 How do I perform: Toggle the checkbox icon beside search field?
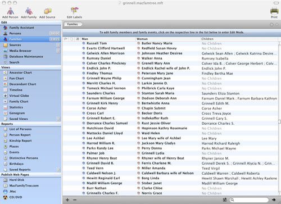225,200
